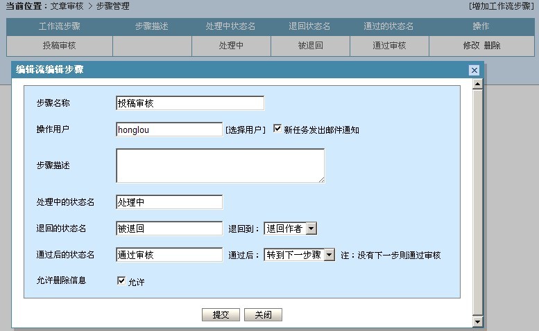Close the edit workflow step dialog
The width and height of the screenshot is (539, 331).
[474, 70]
